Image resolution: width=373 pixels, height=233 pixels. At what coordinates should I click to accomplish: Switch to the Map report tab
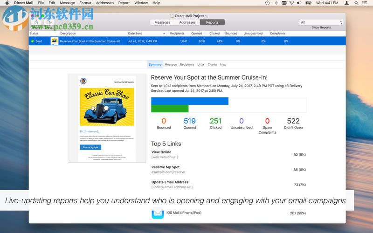tap(223, 64)
